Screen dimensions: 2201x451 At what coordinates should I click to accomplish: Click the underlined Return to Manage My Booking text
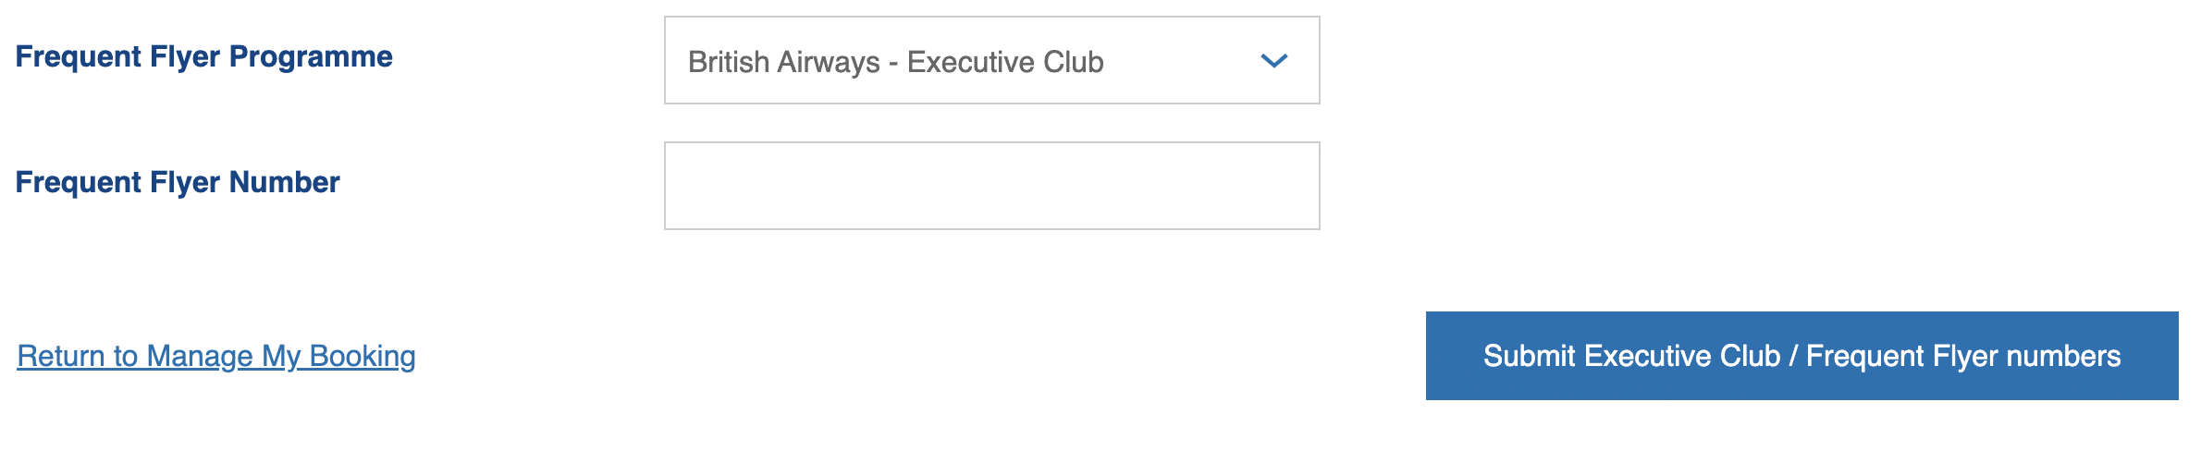(216, 356)
